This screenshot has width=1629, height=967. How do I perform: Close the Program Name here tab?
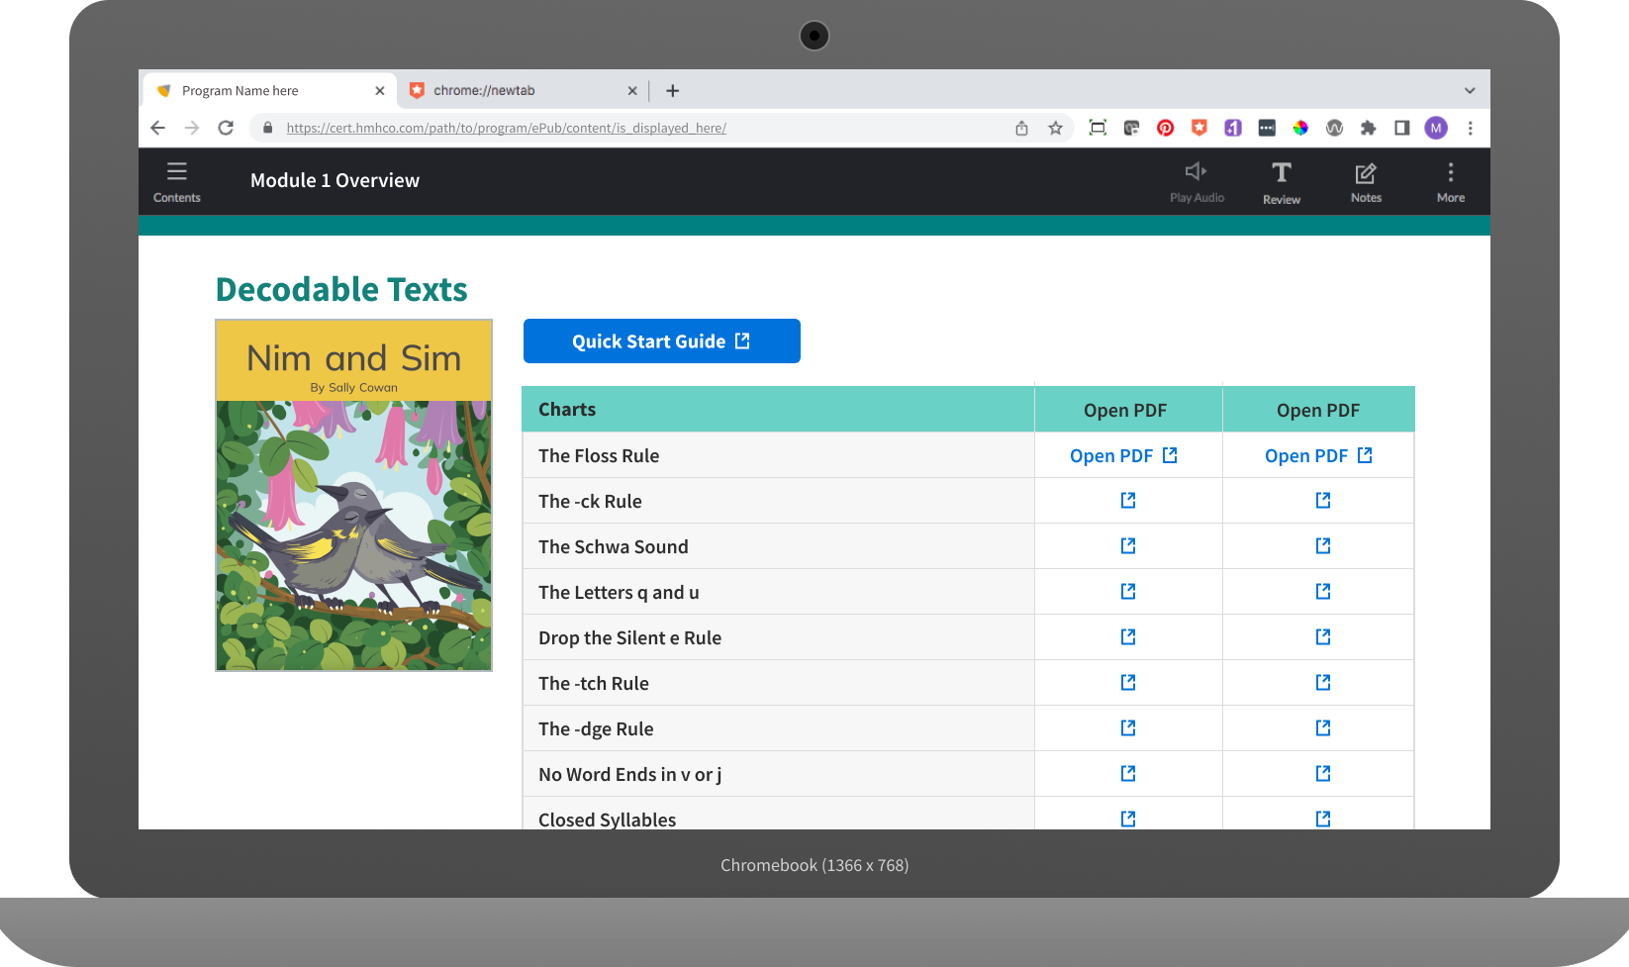380,91
